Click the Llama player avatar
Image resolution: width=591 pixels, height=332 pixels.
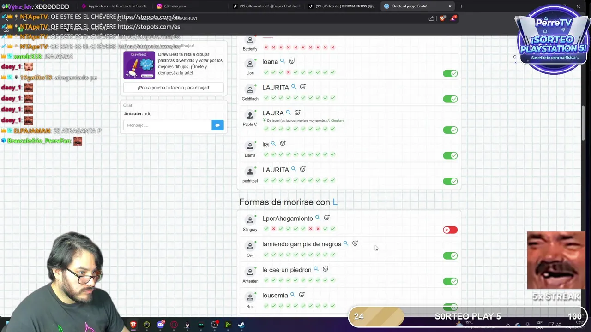coord(250,146)
